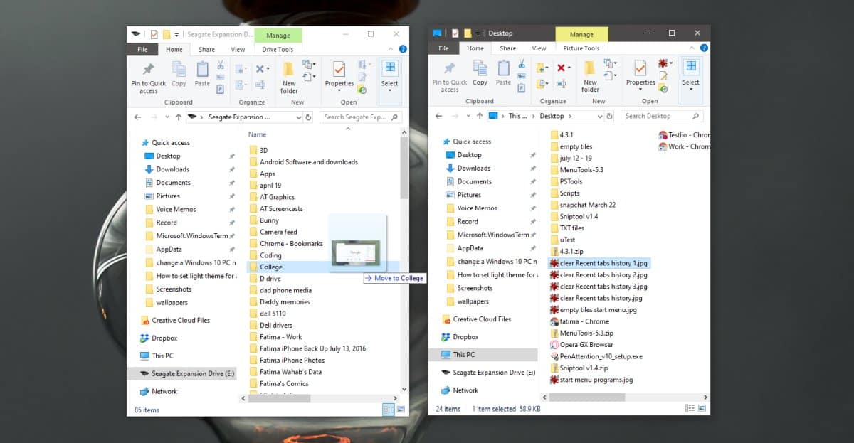Open the File tab in Seagate window
Viewport: 854px width, 443px height.
click(x=142, y=50)
